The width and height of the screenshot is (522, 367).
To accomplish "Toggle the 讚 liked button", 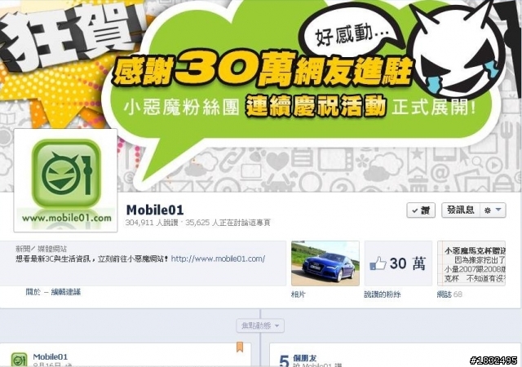I will [x=421, y=210].
